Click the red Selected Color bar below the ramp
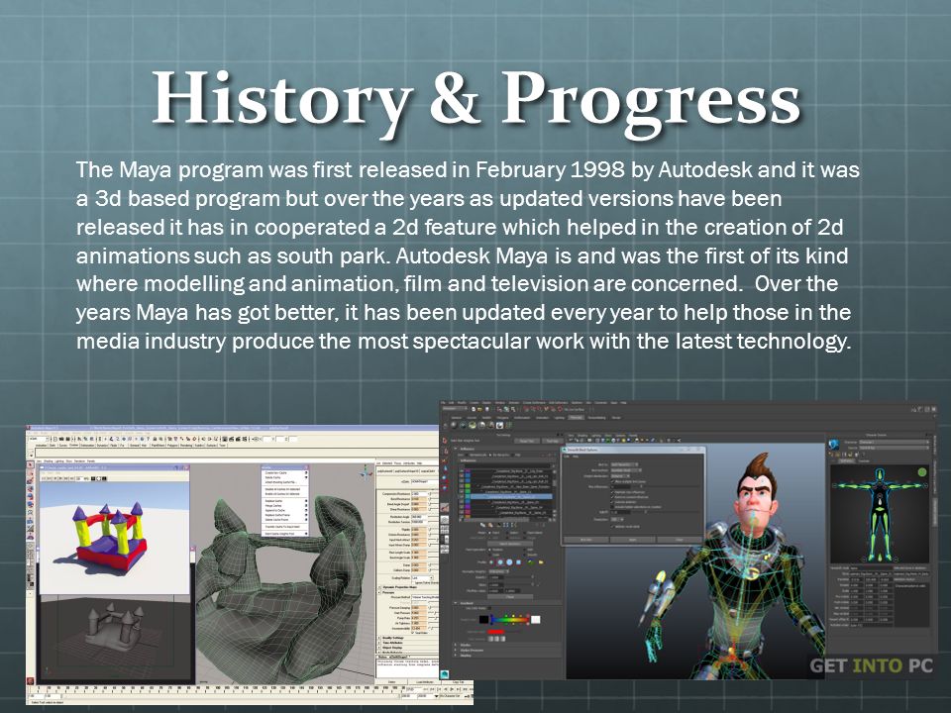 pyautogui.click(x=495, y=632)
